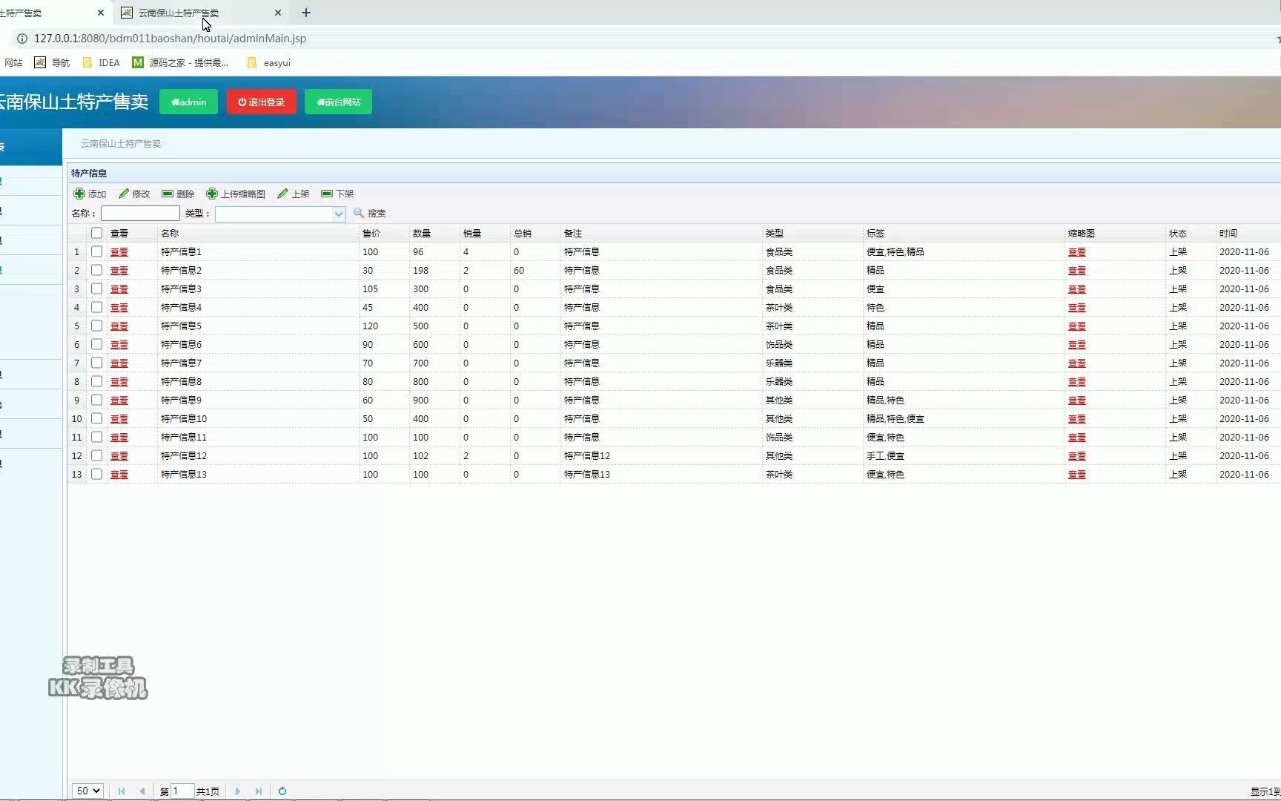Click the 修改 (edit) pencil icon
The image size is (1281, 801).
[124, 194]
